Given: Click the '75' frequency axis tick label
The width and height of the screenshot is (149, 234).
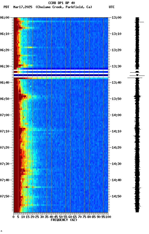Looking at the screenshot, I should [84, 217].
